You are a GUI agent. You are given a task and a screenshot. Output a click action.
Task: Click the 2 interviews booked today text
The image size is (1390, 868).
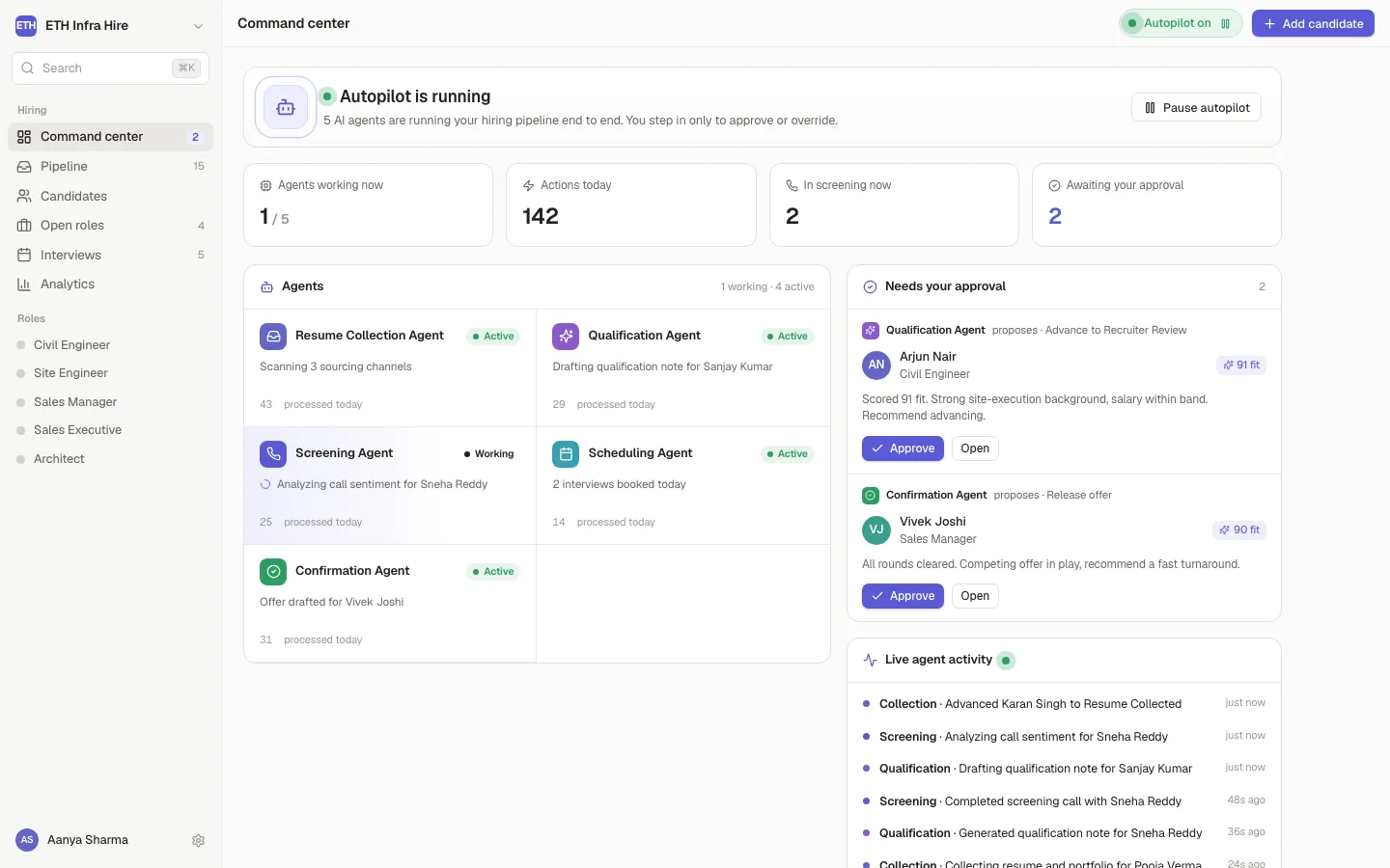[619, 484]
